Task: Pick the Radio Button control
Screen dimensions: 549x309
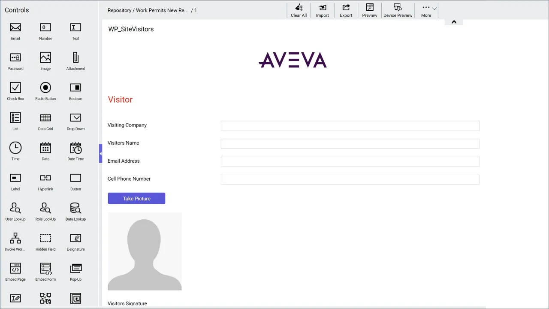Action: [x=45, y=90]
